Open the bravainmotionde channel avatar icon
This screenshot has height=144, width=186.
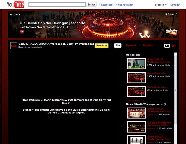(14, 46)
